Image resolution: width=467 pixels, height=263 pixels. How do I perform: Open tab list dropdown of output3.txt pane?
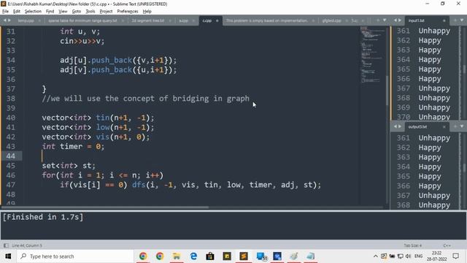[462, 126]
